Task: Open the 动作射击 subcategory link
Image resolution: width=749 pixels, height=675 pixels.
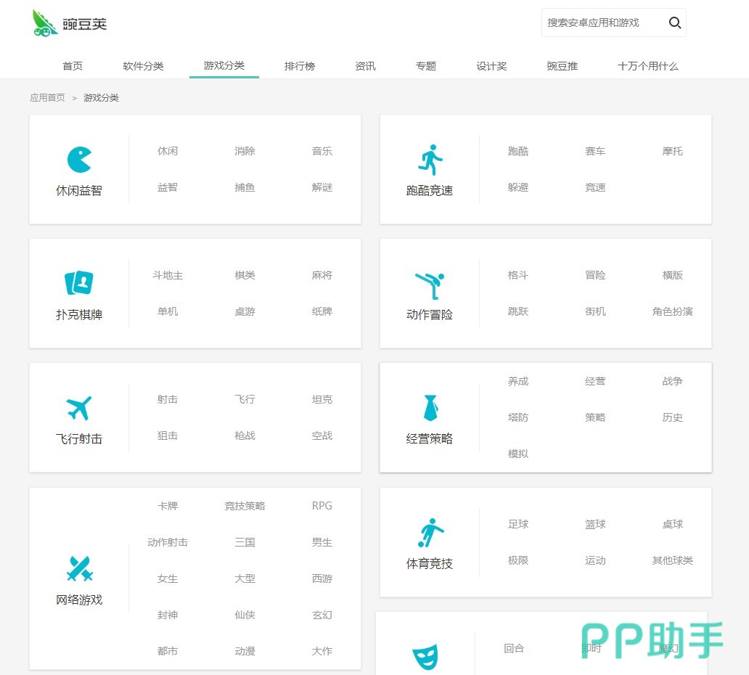Action: [x=168, y=542]
